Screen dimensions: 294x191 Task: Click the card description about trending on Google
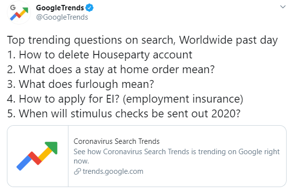point(176,156)
